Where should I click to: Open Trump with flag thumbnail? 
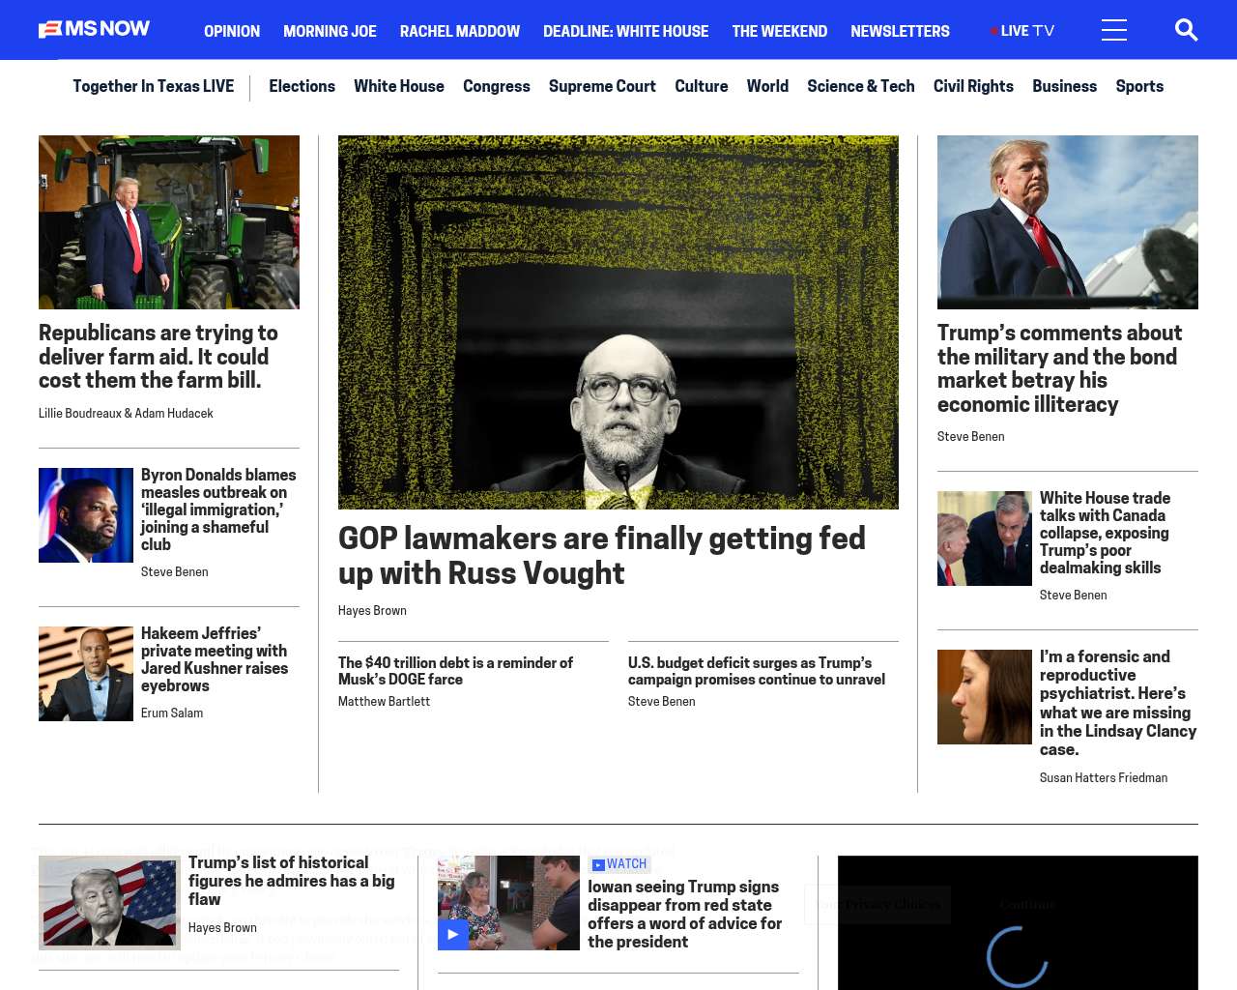coord(109,903)
